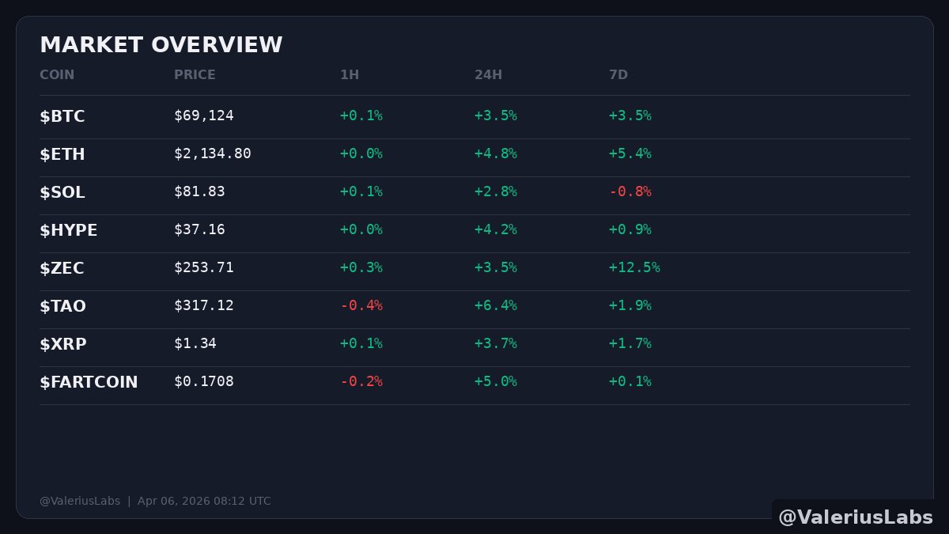Screen dimensions: 949x534
Task: Click TAO's -0.4% 1H change
Action: point(361,305)
